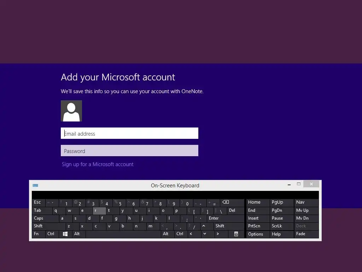This screenshot has height=272, width=362.
Task: Toggle the left Ctrl key
Action: 52,234
